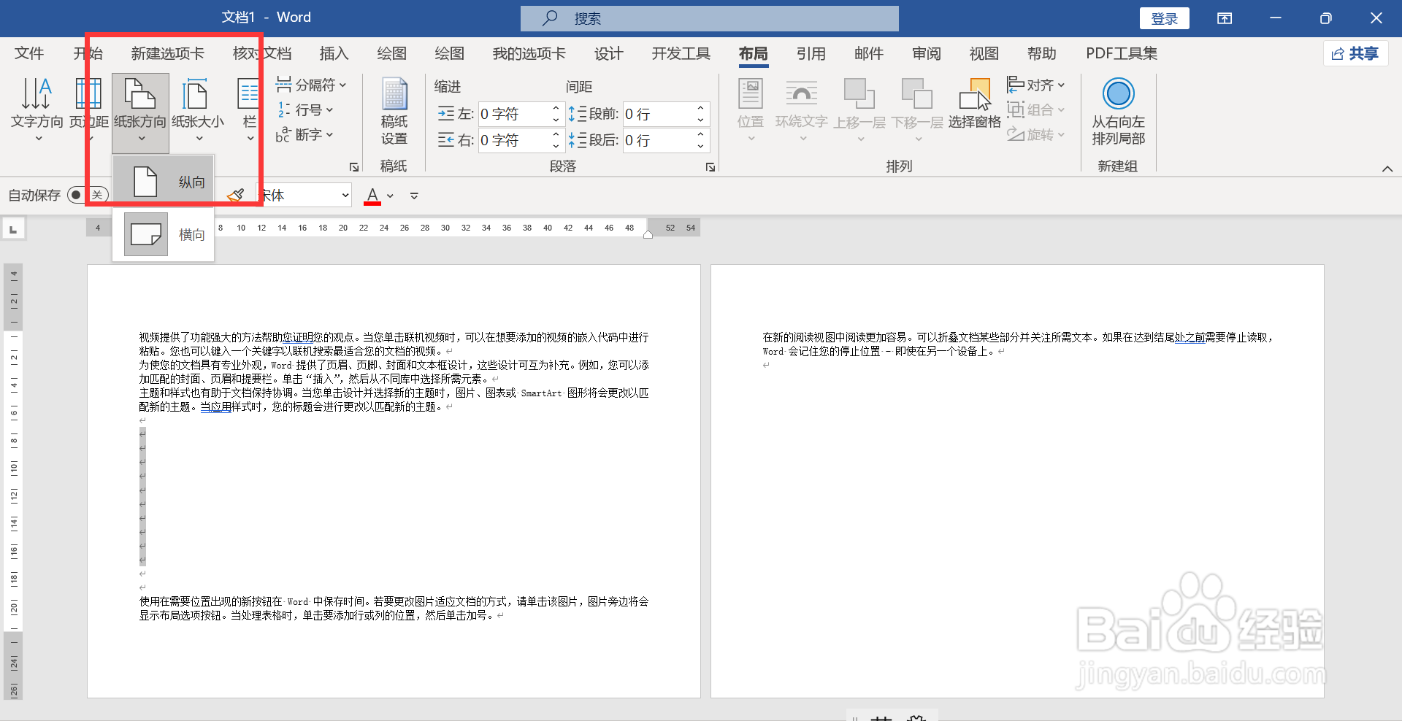Viewport: 1402px width, 721px height.
Task: Open the Text Direction (文字方向) tool
Action: coord(37,109)
